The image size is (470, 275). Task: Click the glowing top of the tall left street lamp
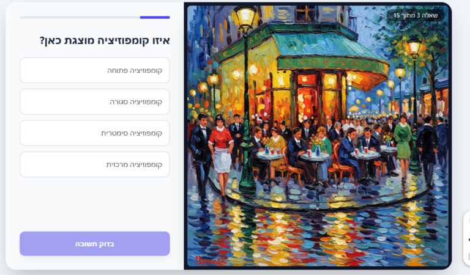245,15
